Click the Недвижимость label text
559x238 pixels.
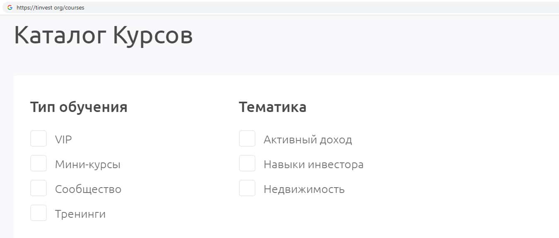coord(304,189)
